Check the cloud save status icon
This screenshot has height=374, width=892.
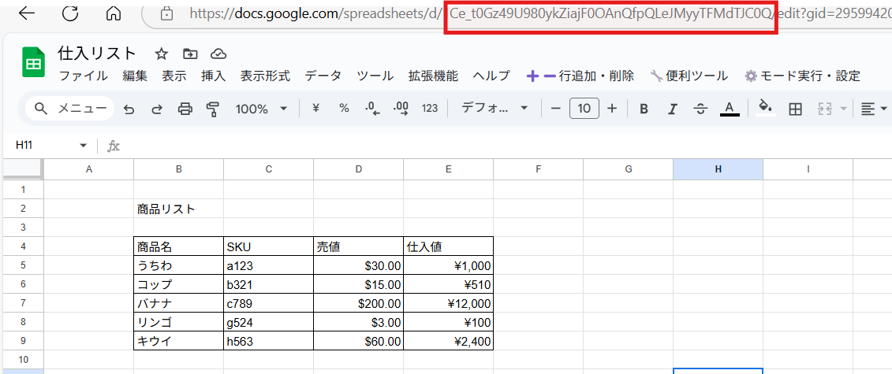click(218, 54)
